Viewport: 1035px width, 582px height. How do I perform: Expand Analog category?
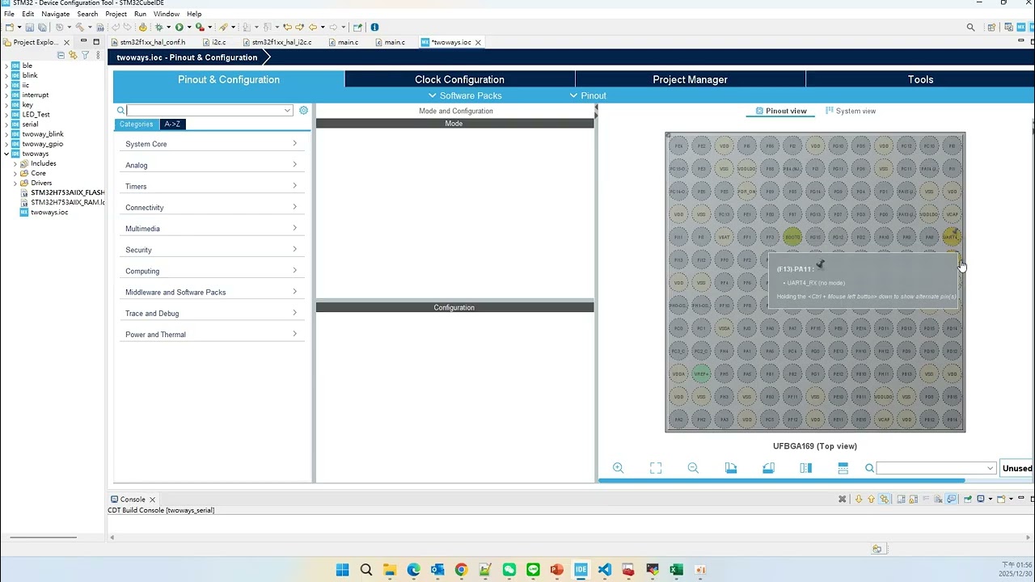(x=212, y=165)
